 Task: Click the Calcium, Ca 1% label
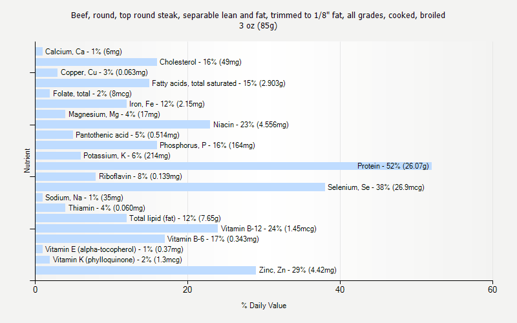click(83, 52)
